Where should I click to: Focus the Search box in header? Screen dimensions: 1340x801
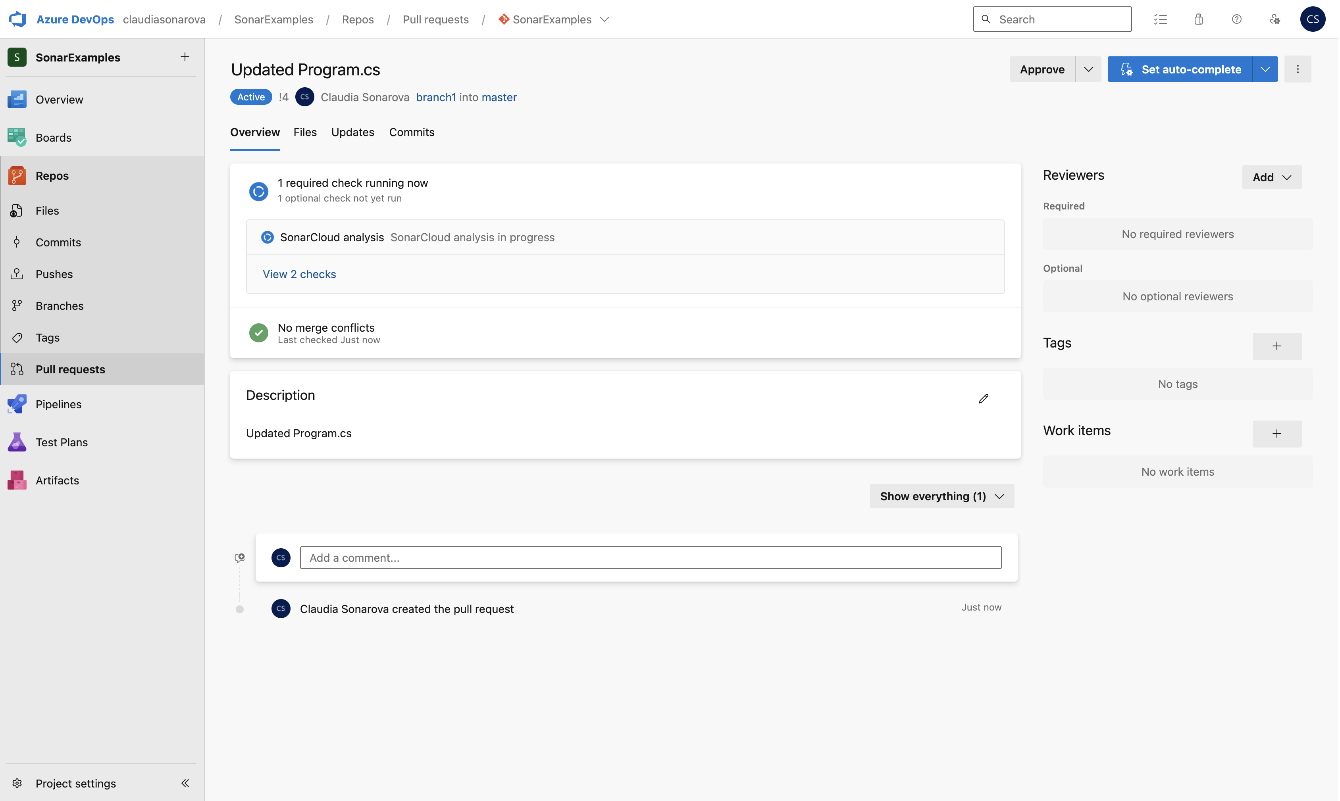(x=1052, y=19)
